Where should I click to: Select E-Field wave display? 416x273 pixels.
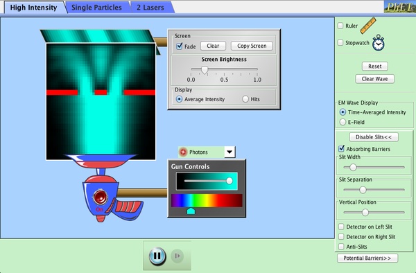pyautogui.click(x=343, y=122)
